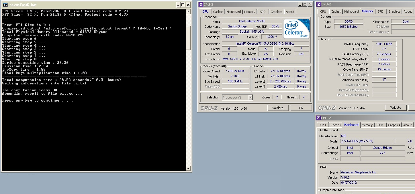The height and width of the screenshot is (194, 415).
Task: Open SPD tab in the bottom CPU-Z window
Action: [380, 125]
